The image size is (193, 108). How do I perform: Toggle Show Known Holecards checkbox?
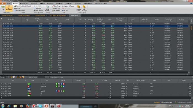click(50, 77)
